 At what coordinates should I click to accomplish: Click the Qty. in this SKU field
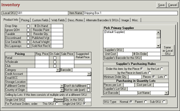tap(88, 100)
